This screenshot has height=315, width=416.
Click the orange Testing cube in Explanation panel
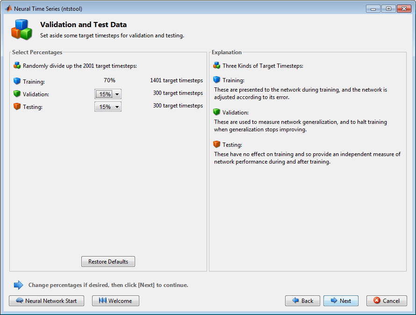coord(216,144)
